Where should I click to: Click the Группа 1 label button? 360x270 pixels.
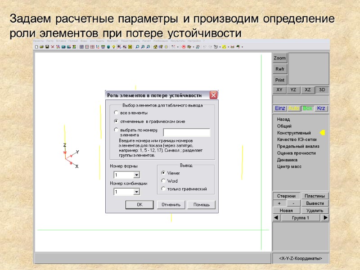(301, 217)
